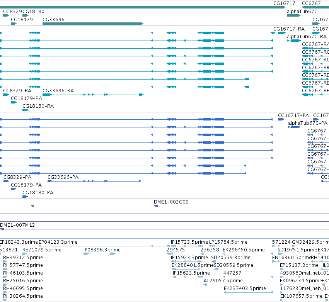
Task: Select the IP15723.5prime EST label
Action: (x=189, y=242)
